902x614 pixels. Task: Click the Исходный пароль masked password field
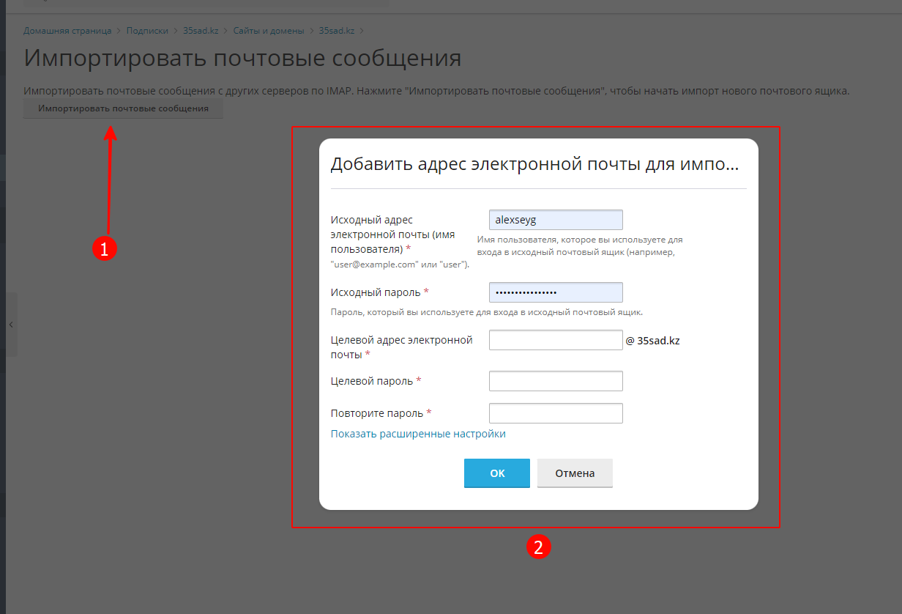pyautogui.click(x=555, y=292)
